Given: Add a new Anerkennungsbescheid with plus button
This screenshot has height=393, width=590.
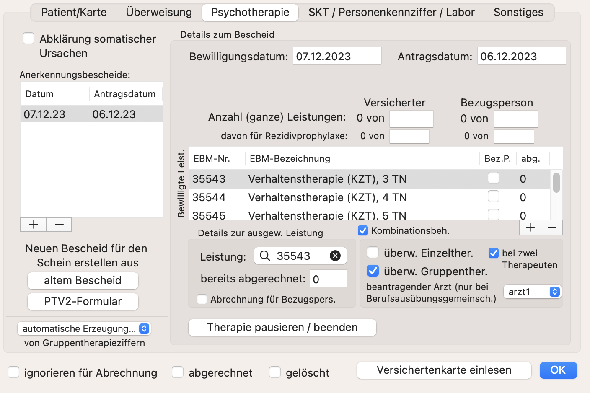Looking at the screenshot, I should pos(34,225).
